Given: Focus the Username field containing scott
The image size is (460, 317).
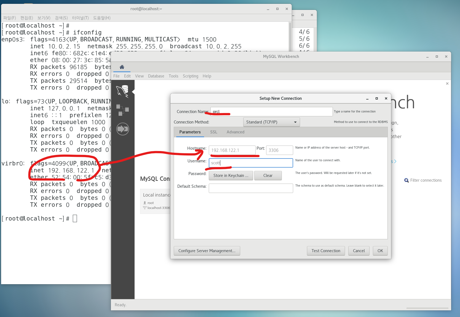Looking at the screenshot, I should (251, 163).
